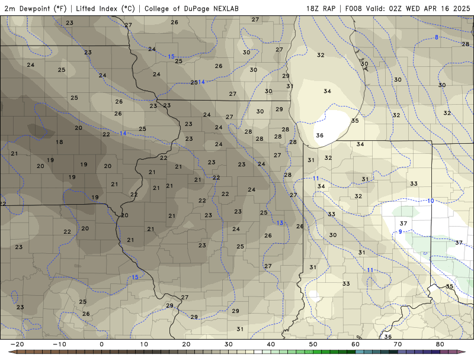Click the blue contour label "10"
This screenshot has width=474, height=355.
point(431,201)
